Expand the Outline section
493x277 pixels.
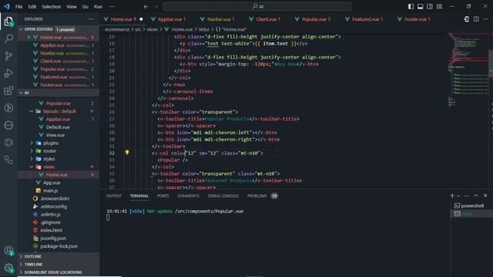[59, 256]
